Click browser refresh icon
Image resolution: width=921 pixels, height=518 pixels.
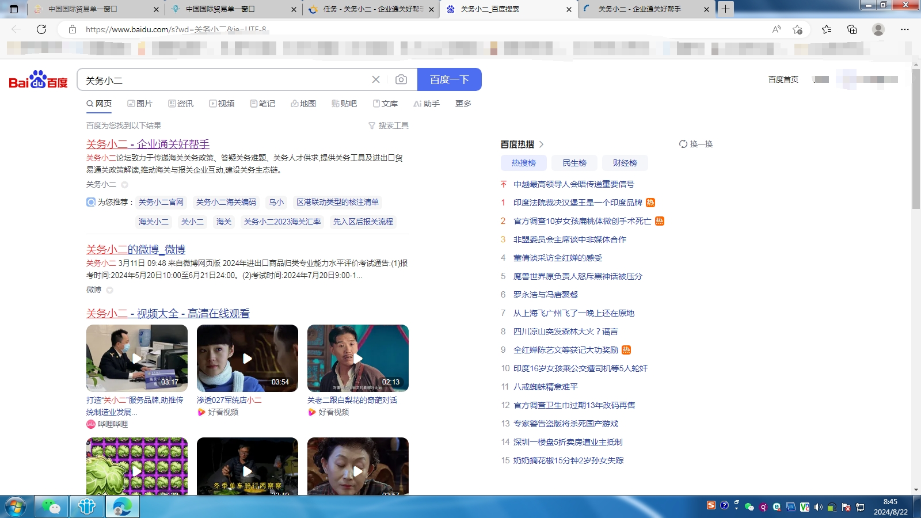click(x=41, y=29)
